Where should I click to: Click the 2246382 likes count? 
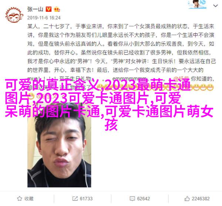click(201, 199)
